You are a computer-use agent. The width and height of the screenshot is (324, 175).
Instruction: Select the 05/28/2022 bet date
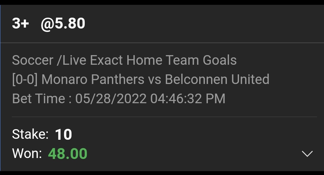pos(111,99)
